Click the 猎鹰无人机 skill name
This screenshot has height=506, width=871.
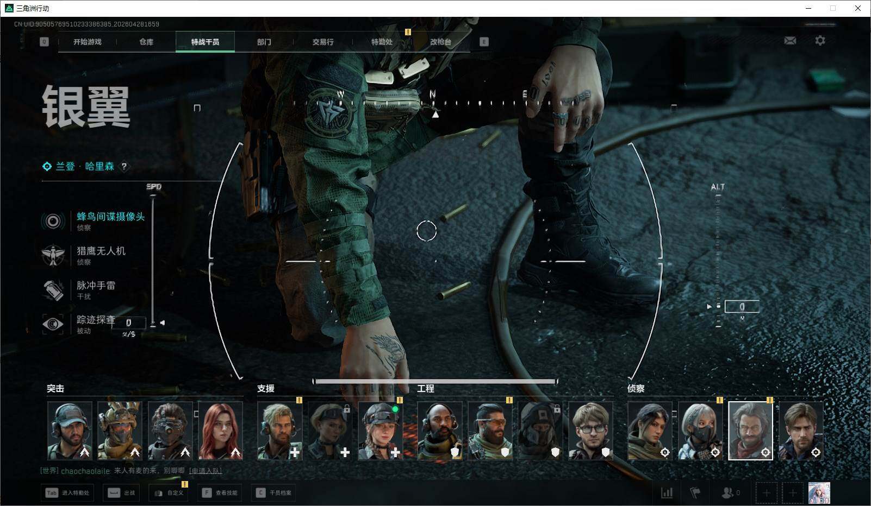(x=101, y=251)
